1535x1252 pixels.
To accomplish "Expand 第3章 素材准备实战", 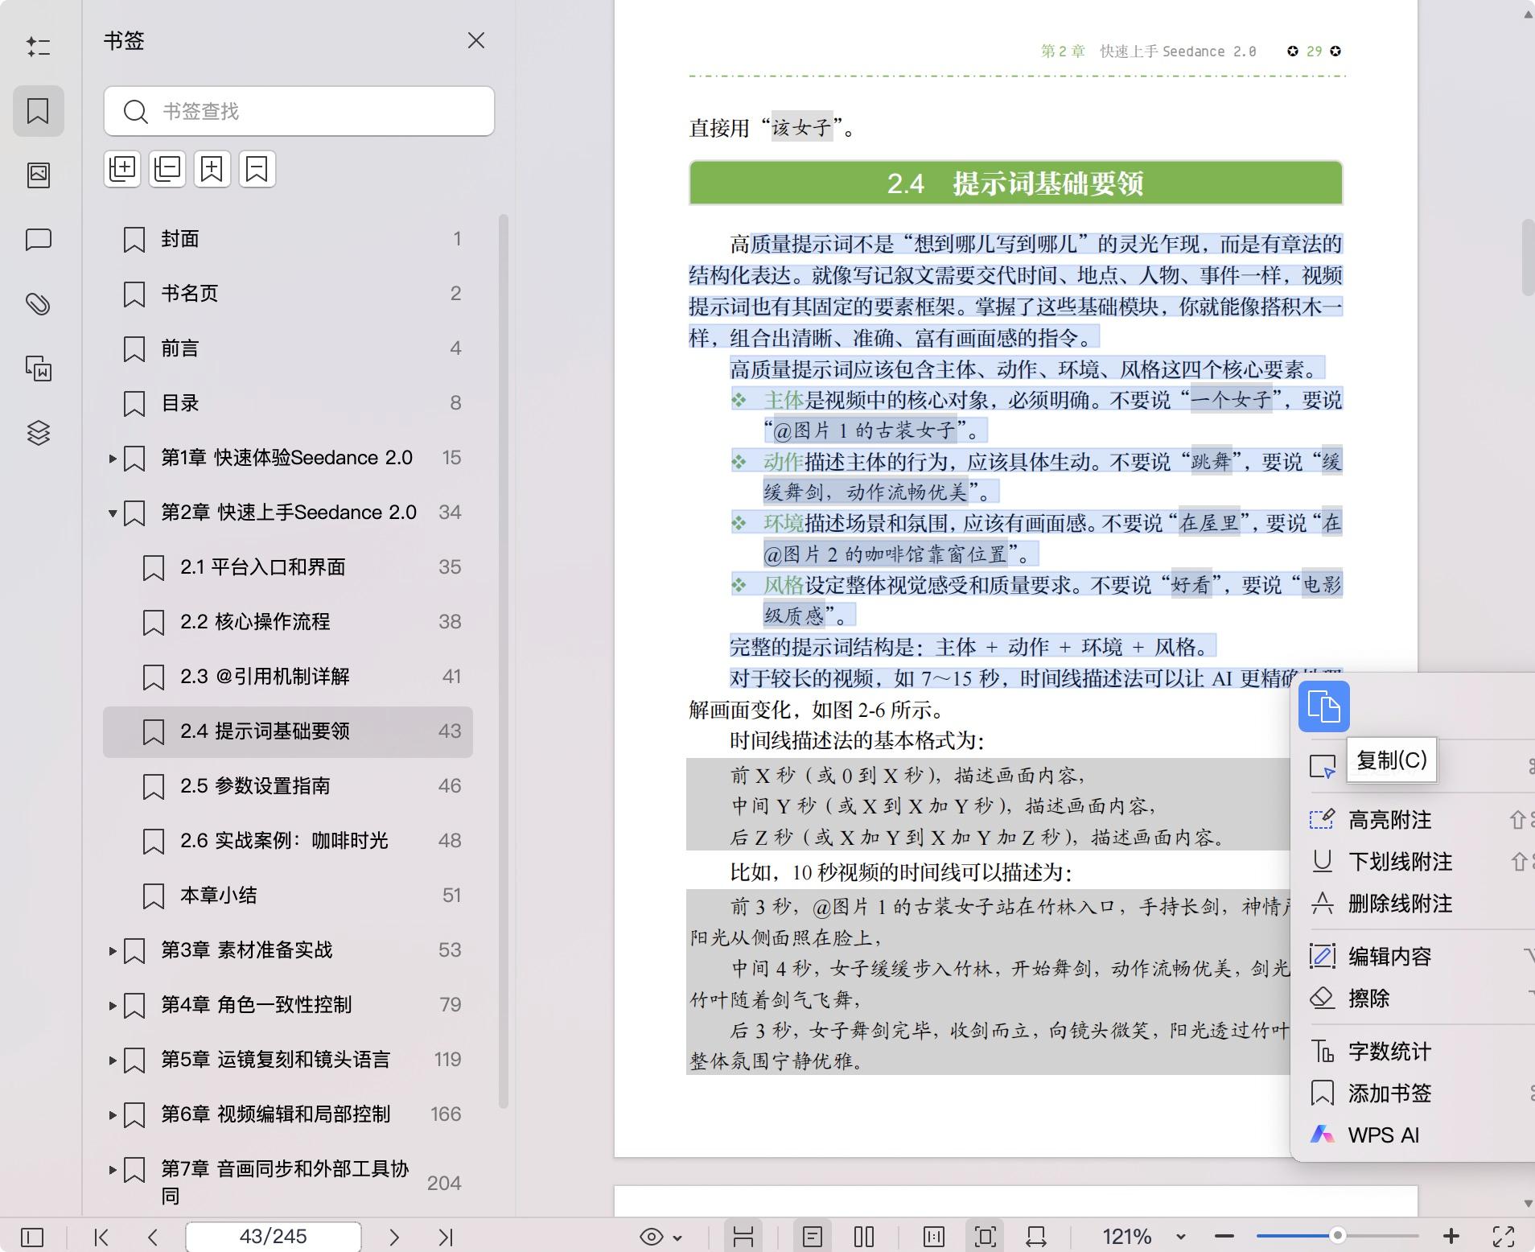I will tap(113, 951).
